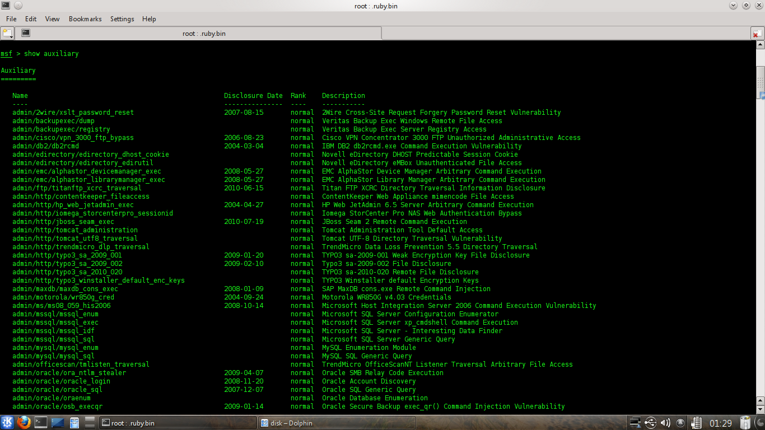This screenshot has height=430, width=765.
Task: Click the date 2008-10-14
Action: (244, 306)
